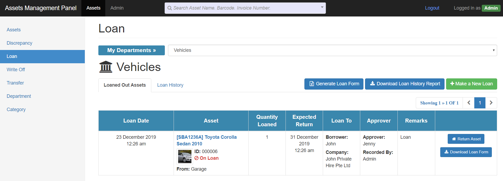Viewport: 503px width, 181px height.
Task: Switch to the Loan History tab
Action: point(170,85)
